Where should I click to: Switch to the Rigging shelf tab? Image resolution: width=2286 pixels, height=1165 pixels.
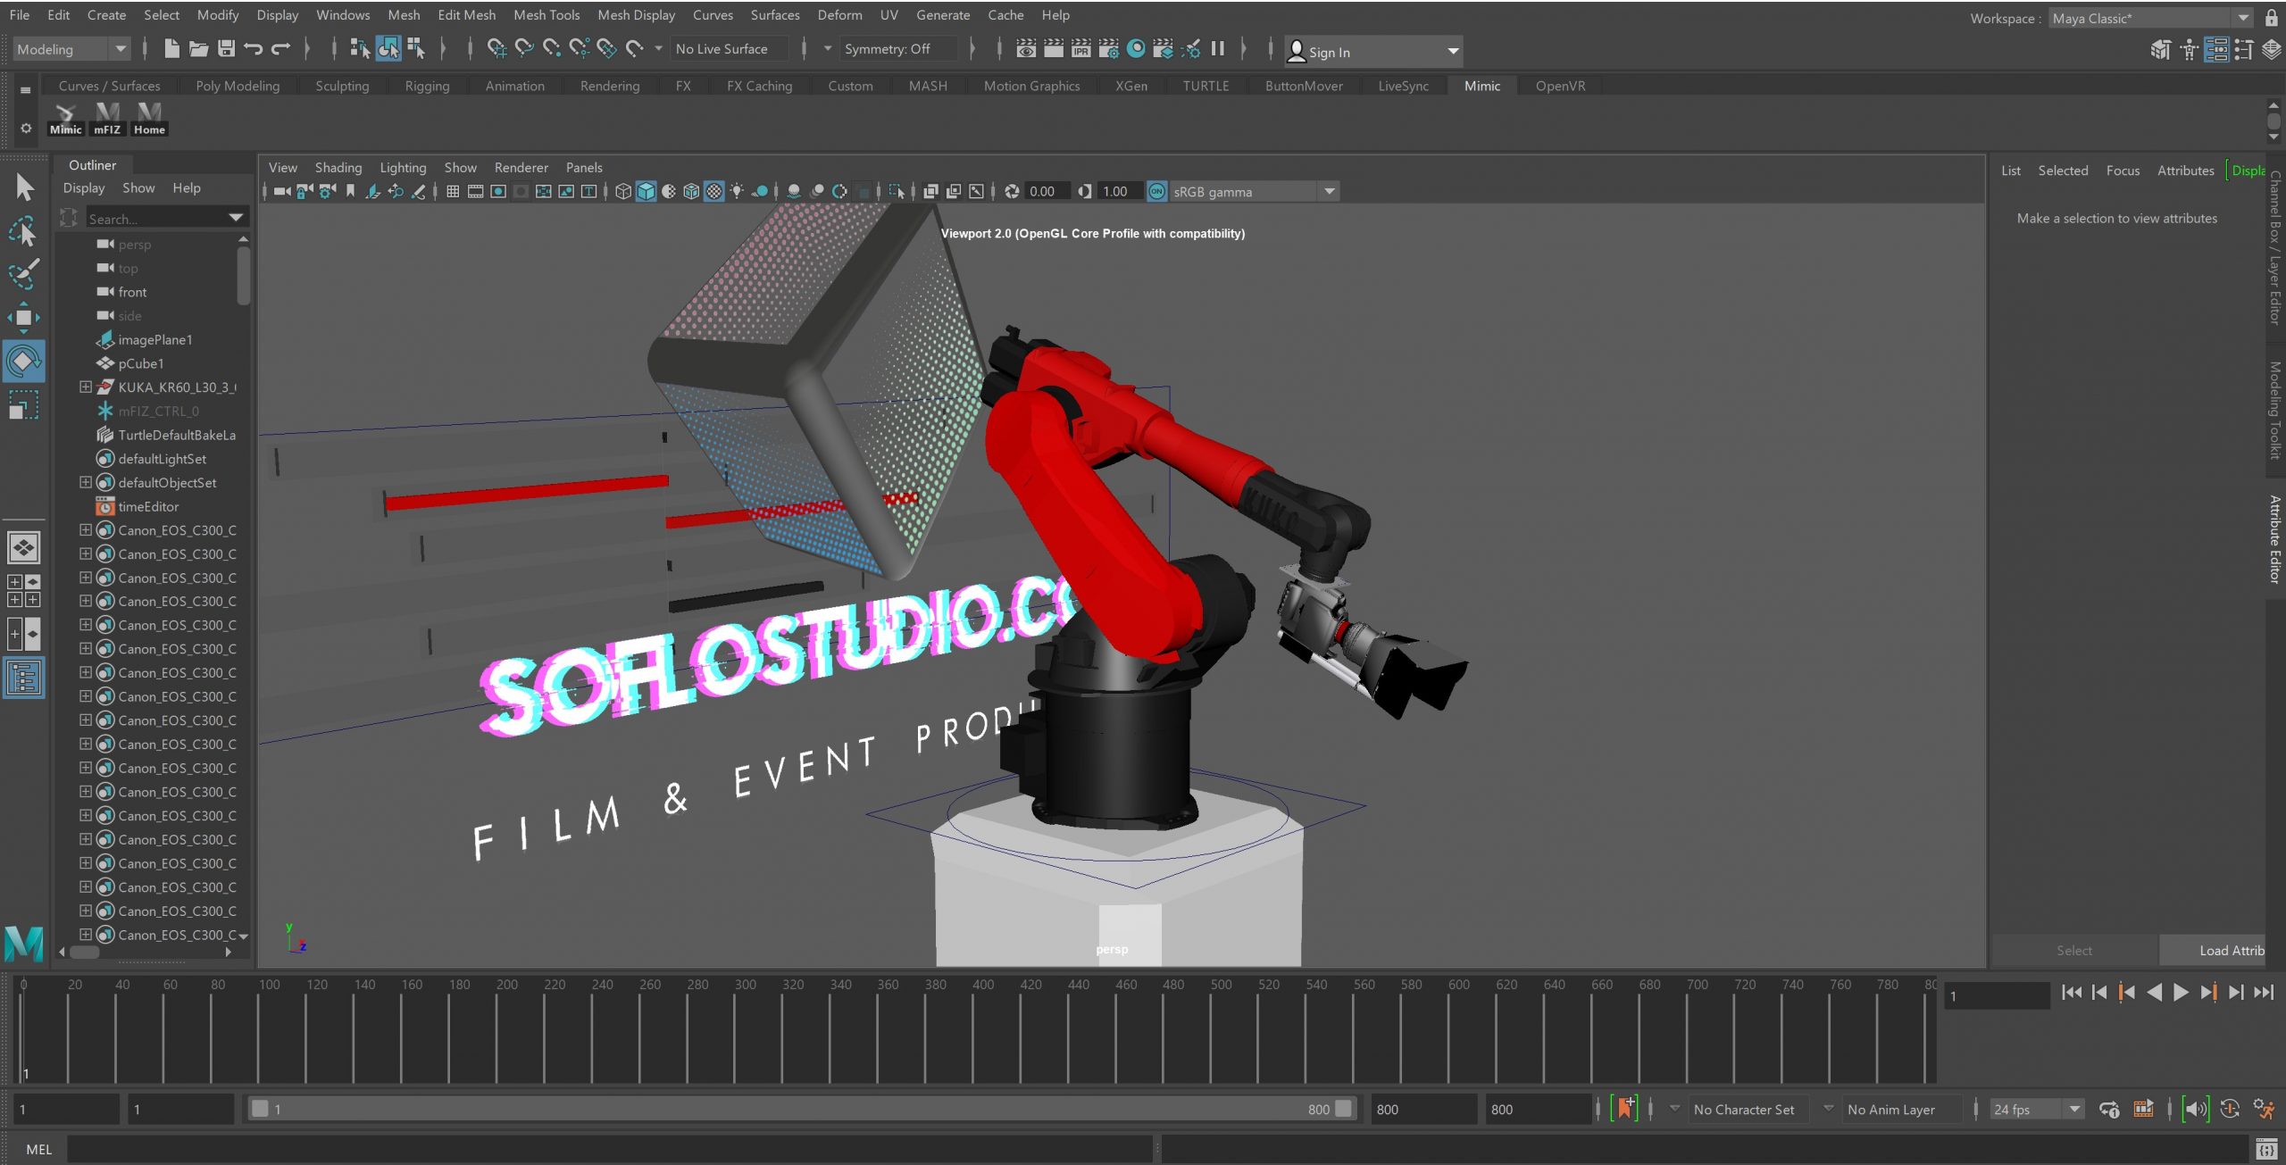pos(427,86)
